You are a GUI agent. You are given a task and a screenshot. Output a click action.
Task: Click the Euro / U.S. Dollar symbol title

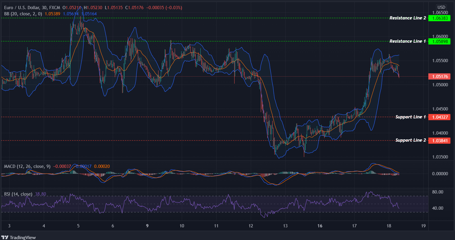tap(23, 7)
